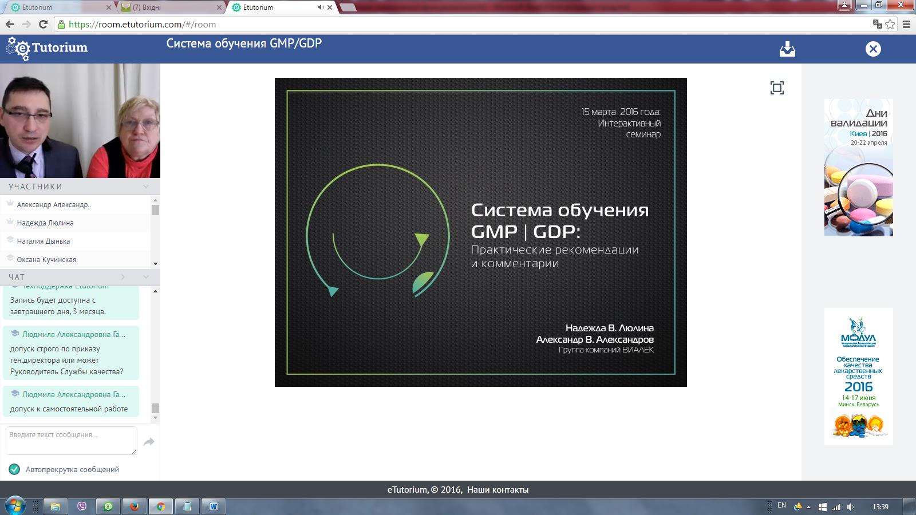Viewport: 916px width, 515px height.
Task: Expand the presentation slide to fullscreen
Action: pos(777,88)
